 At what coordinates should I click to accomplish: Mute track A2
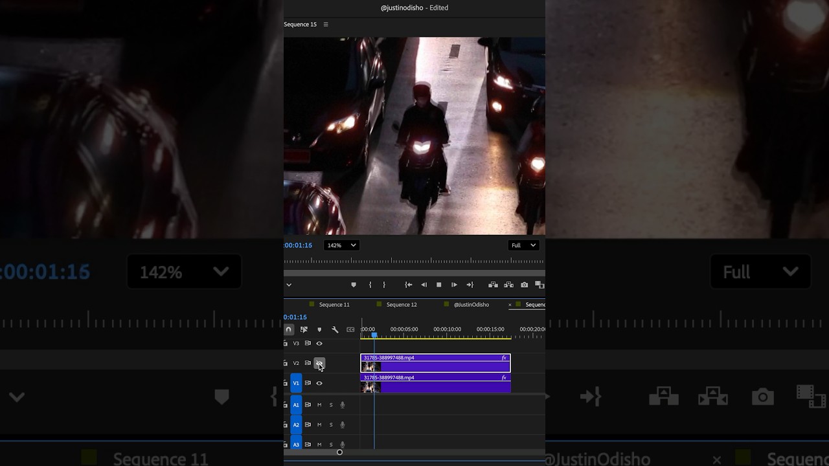pos(319,425)
